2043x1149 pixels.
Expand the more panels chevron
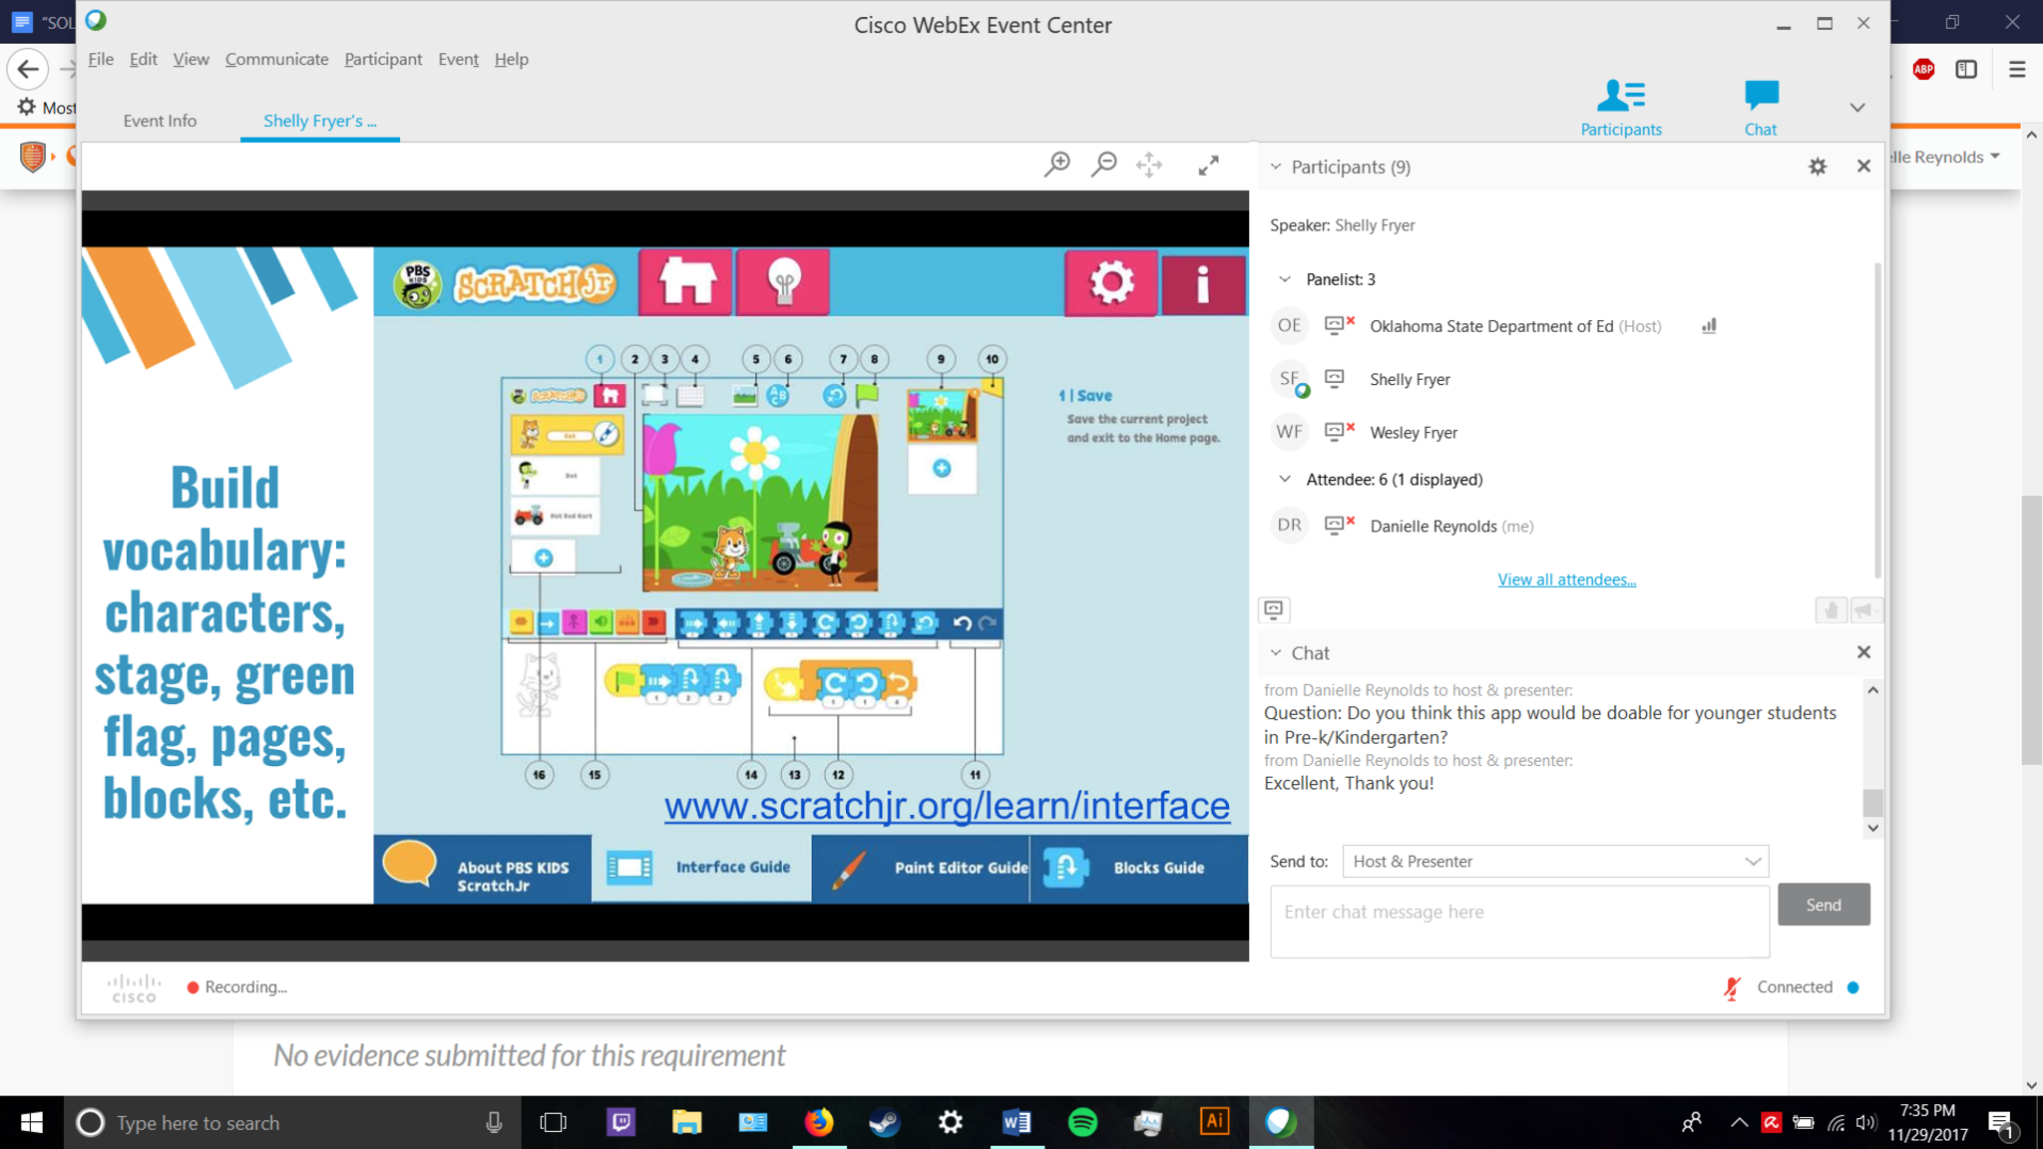(1856, 108)
